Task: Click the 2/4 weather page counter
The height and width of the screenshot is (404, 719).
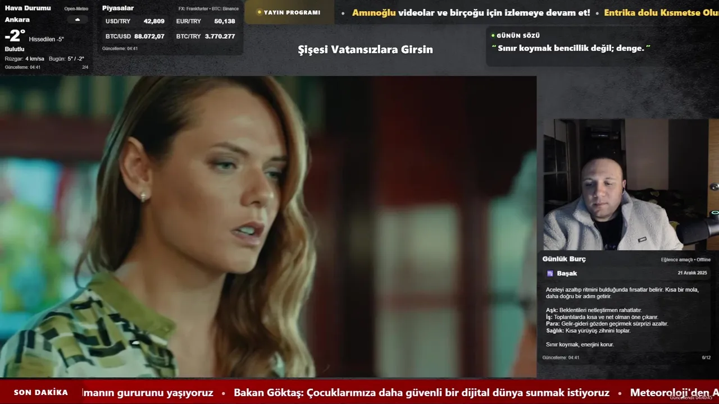Action: pyautogui.click(x=85, y=67)
